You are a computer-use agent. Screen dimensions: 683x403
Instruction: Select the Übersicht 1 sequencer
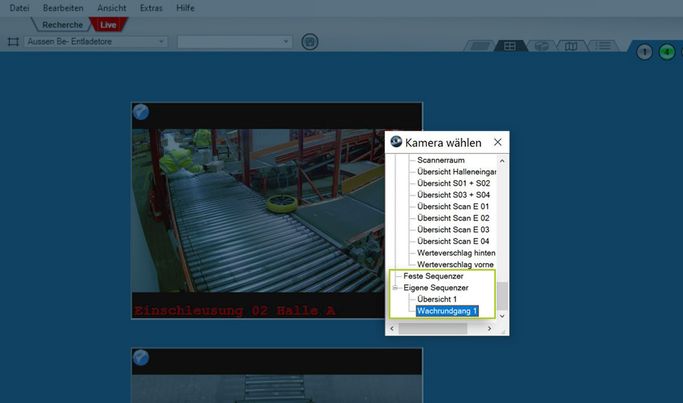[437, 299]
